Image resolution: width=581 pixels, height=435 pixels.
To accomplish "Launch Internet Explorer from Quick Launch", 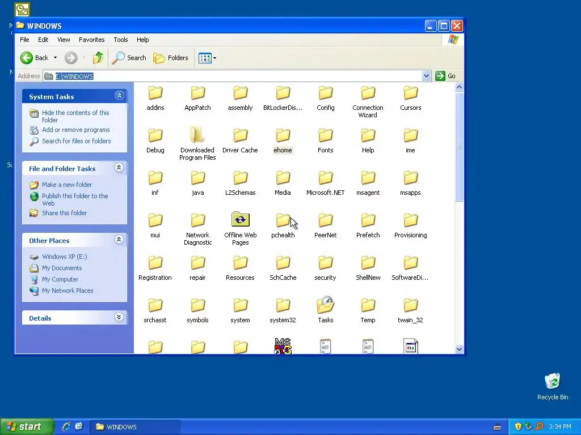I will 66,427.
